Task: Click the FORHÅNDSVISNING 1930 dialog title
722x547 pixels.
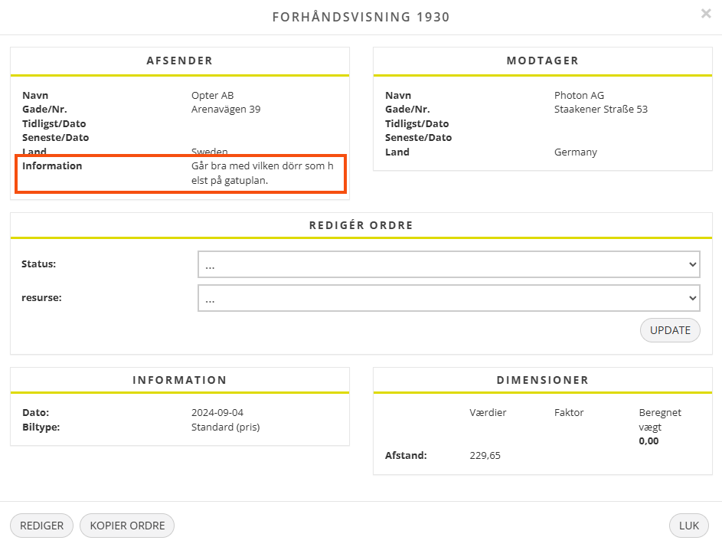Action: click(x=361, y=17)
